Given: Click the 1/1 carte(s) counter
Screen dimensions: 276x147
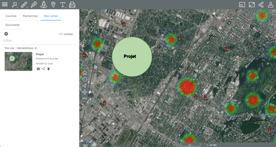Looking at the screenshot, I should tap(66, 34).
